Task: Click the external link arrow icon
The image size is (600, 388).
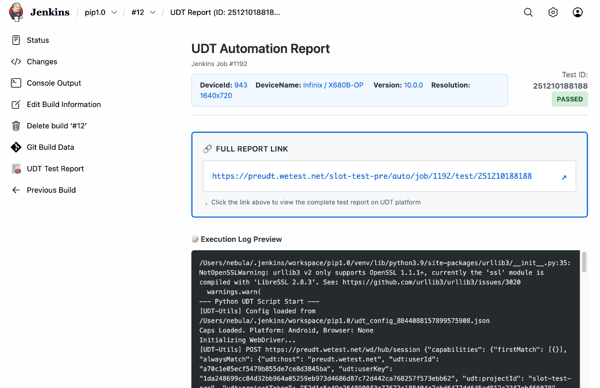Action: coord(564,177)
